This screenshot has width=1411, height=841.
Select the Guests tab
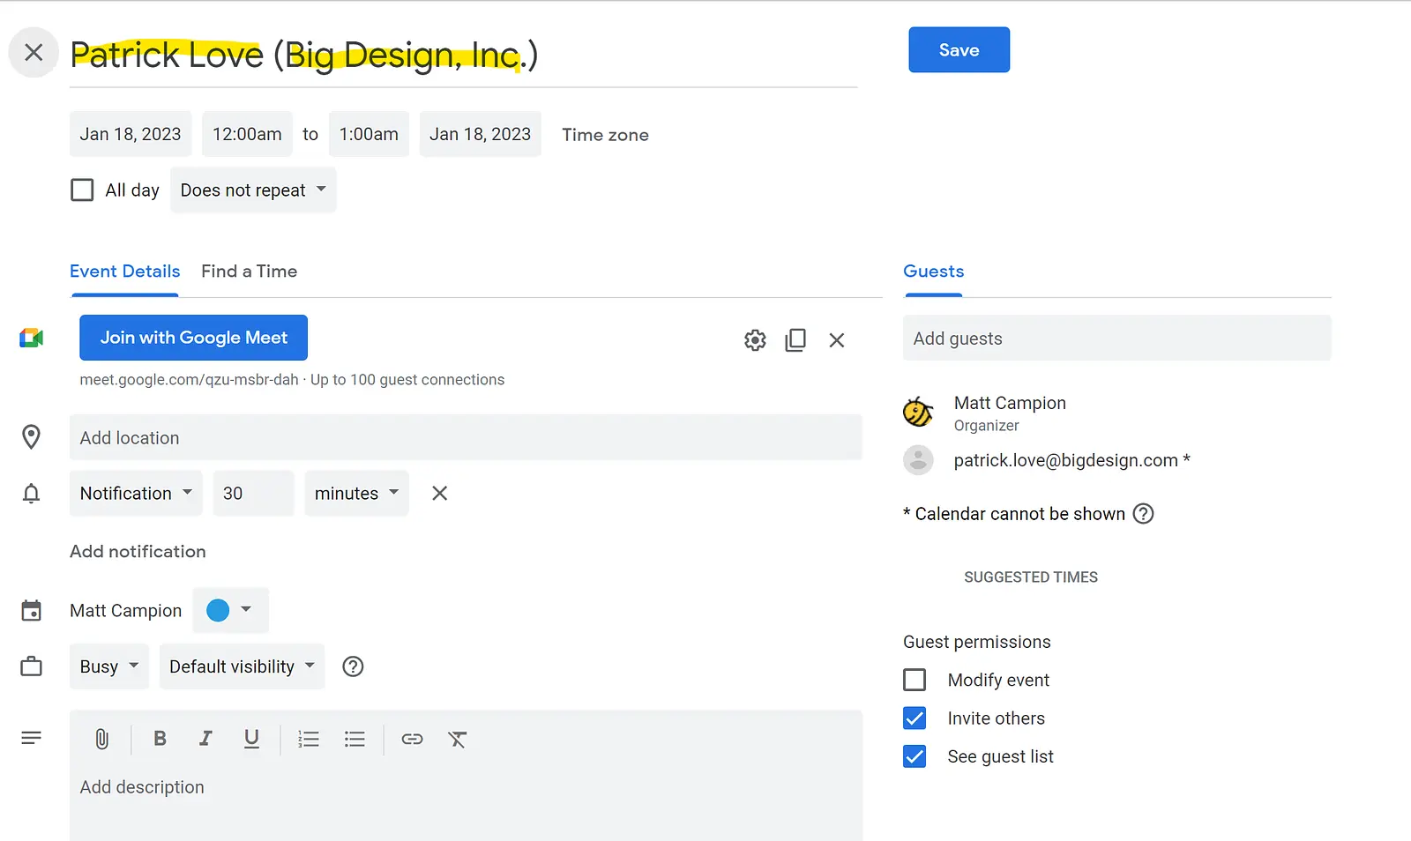(933, 272)
